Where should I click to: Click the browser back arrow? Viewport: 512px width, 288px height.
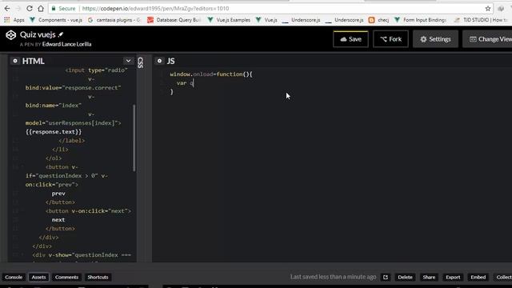[7, 8]
